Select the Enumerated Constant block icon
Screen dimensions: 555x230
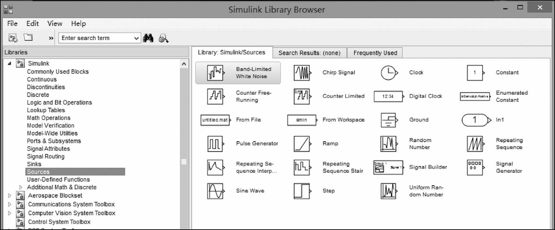[476, 97]
